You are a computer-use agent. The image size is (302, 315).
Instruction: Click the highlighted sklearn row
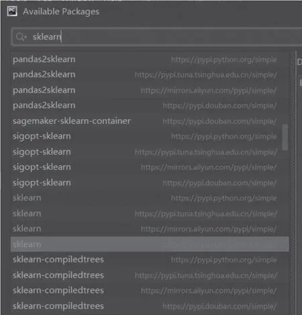pyautogui.click(x=150, y=244)
